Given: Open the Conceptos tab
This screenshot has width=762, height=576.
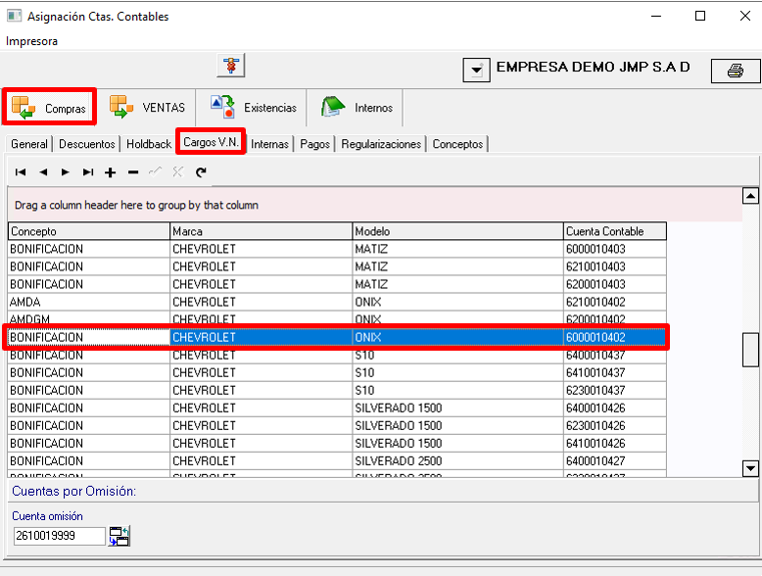Looking at the screenshot, I should tap(457, 144).
